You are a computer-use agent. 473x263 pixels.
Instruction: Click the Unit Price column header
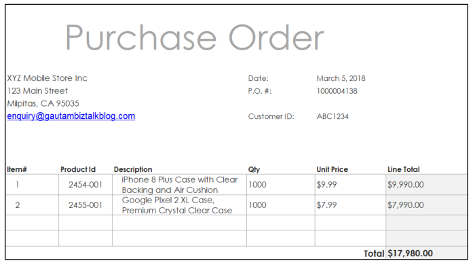coord(332,169)
